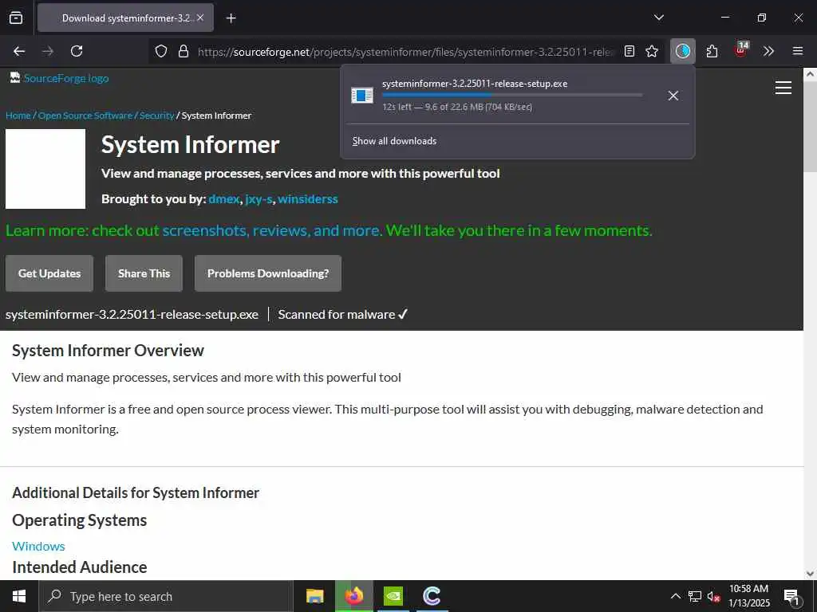Image resolution: width=817 pixels, height=612 pixels.
Task: Open the clock showing 10:58 AM
Action: click(748, 596)
